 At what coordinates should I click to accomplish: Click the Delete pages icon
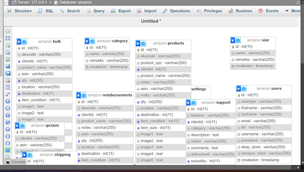[8, 80]
